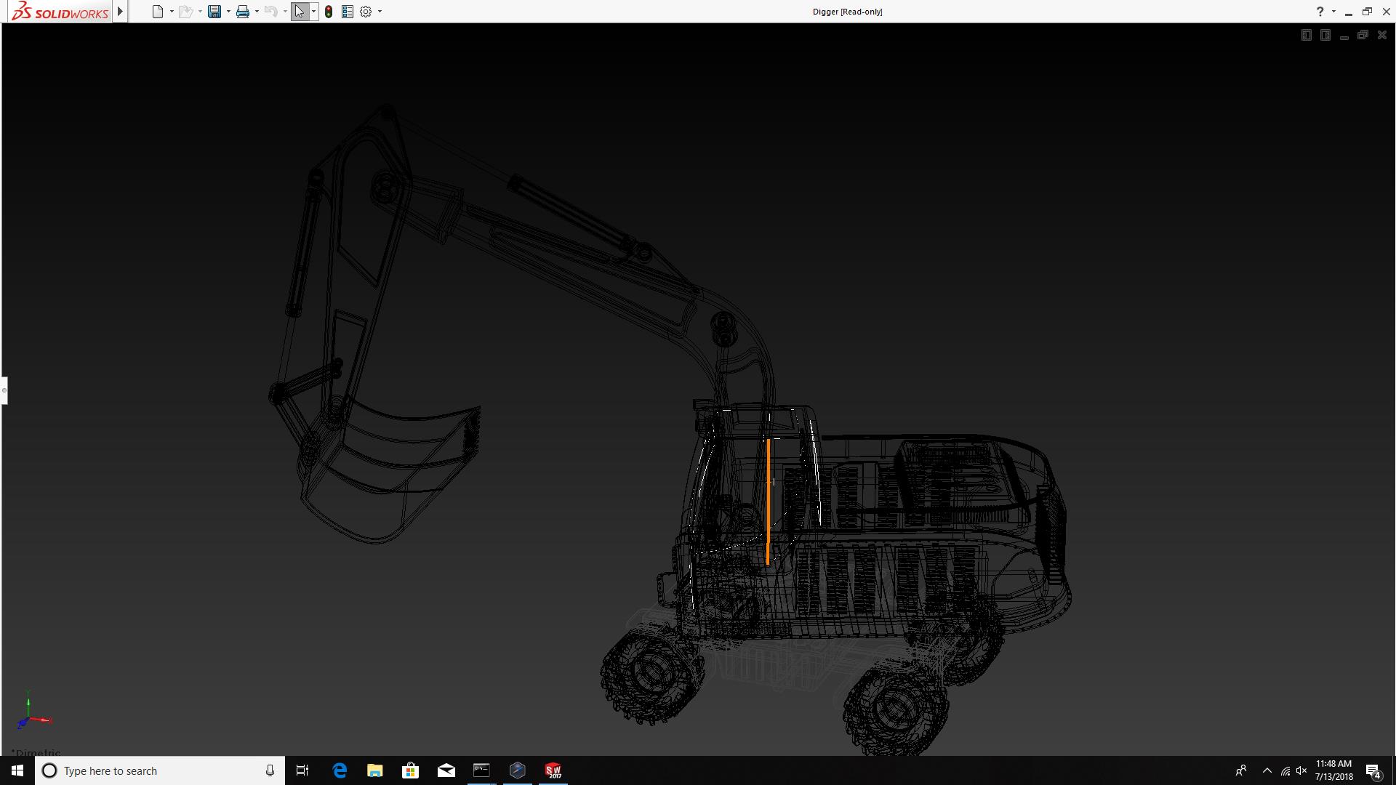Screen dimensions: 1396x785
Task: Toggle the left panel display icon
Action: (1306, 35)
